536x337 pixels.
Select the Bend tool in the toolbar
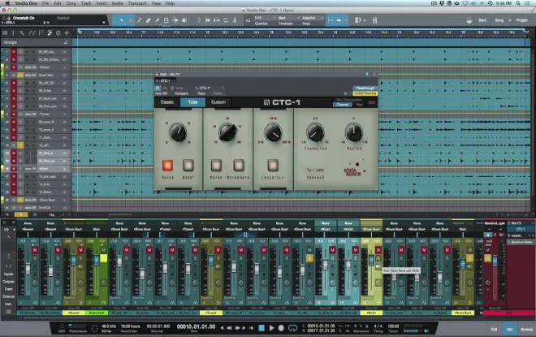[175, 20]
